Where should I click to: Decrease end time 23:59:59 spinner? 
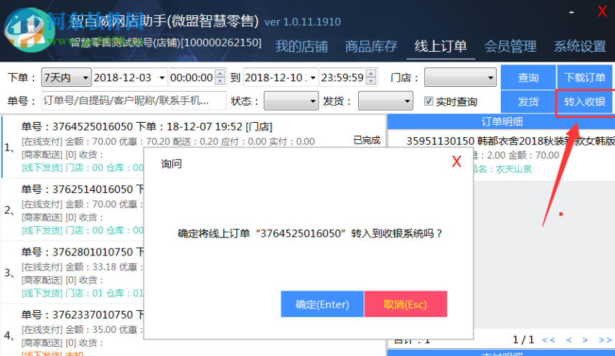click(370, 82)
